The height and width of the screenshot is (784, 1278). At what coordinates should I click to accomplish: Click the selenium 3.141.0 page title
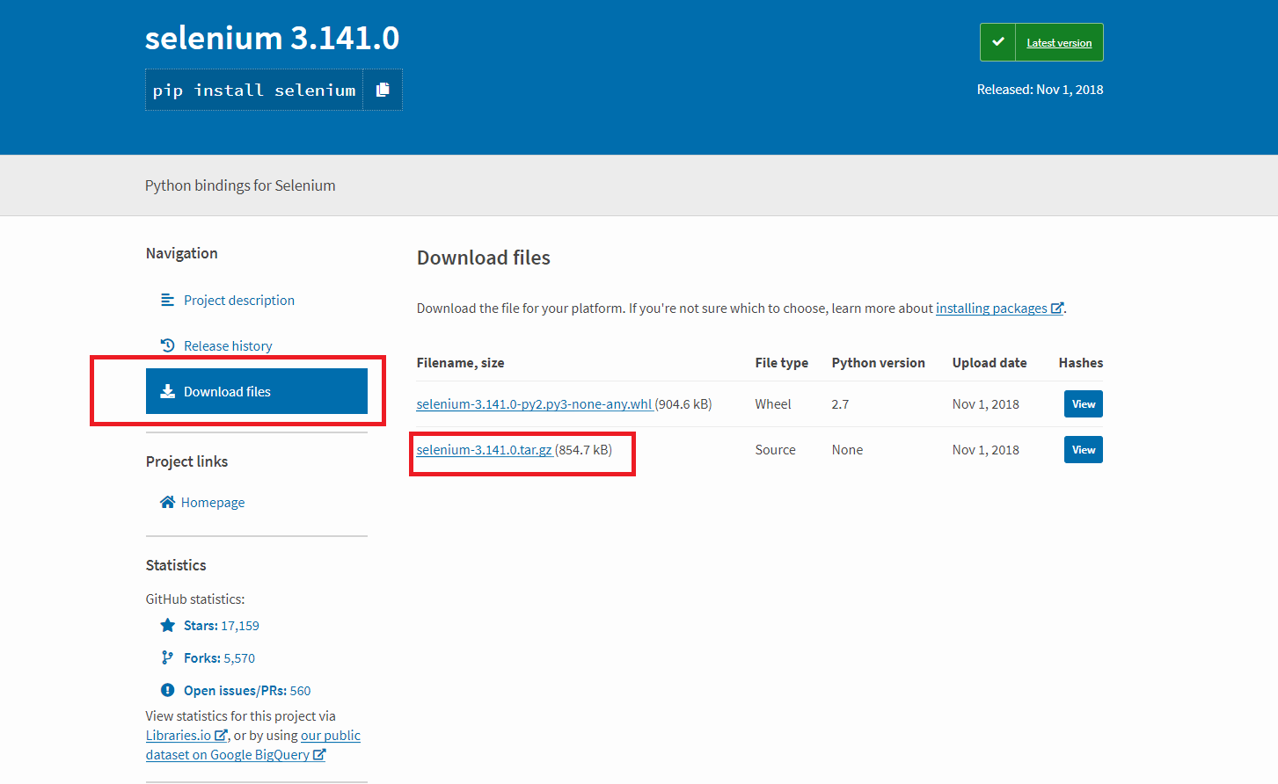pos(272,38)
